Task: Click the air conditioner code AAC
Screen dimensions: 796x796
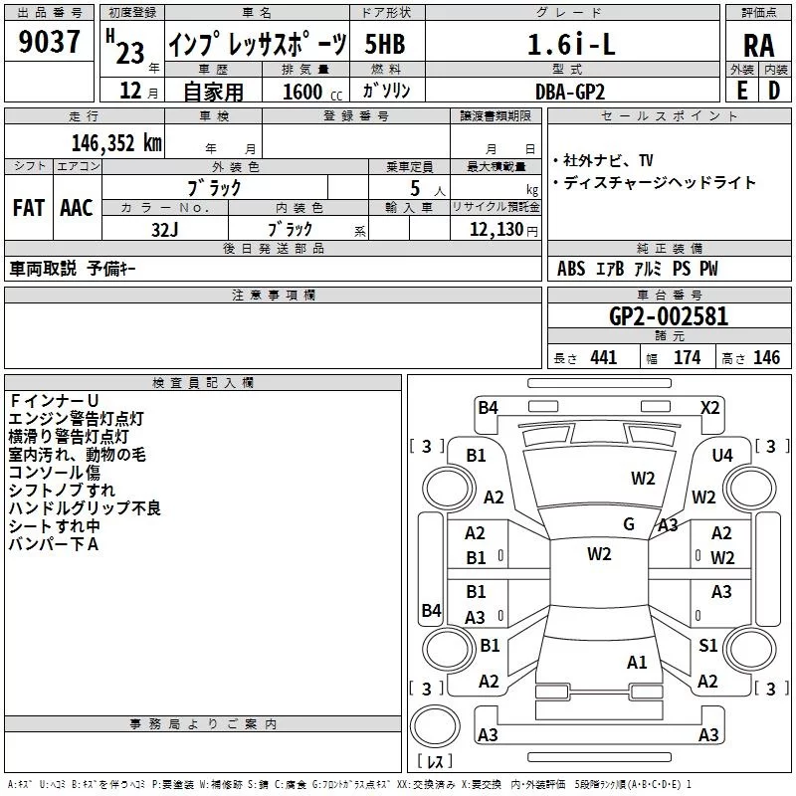Action: [x=77, y=208]
